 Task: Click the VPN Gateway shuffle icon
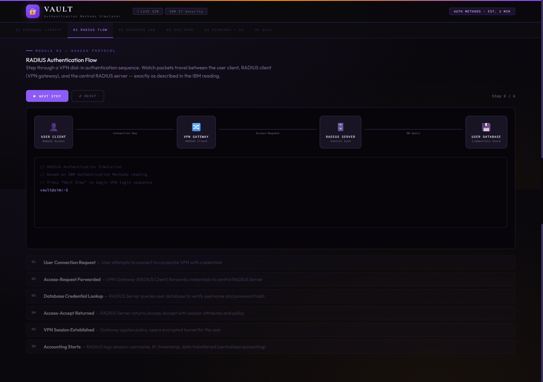tap(196, 127)
